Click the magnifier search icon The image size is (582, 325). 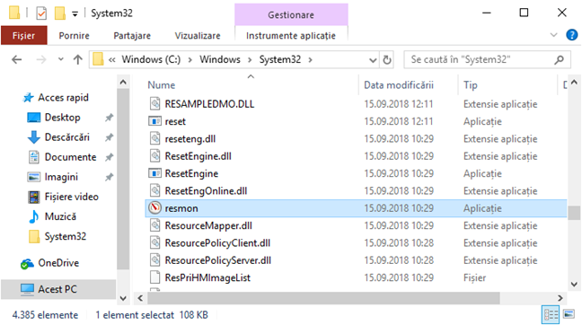pos(559,59)
